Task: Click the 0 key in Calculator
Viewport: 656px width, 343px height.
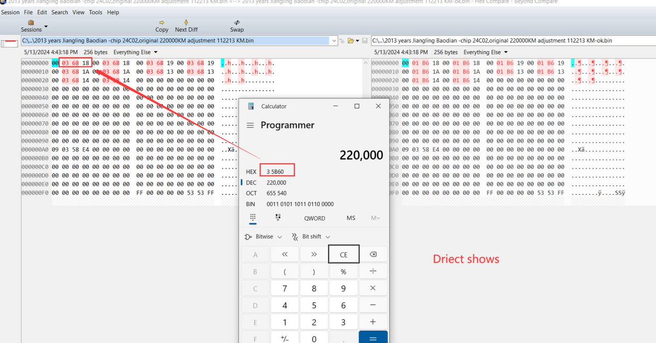Action: coord(314,338)
